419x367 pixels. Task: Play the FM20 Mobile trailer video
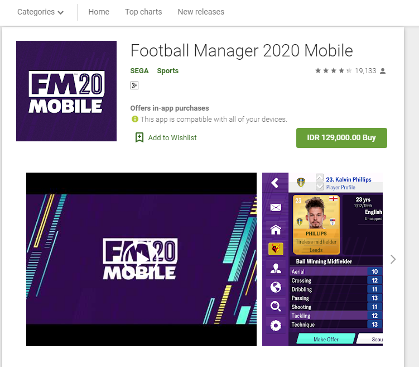[x=141, y=259]
